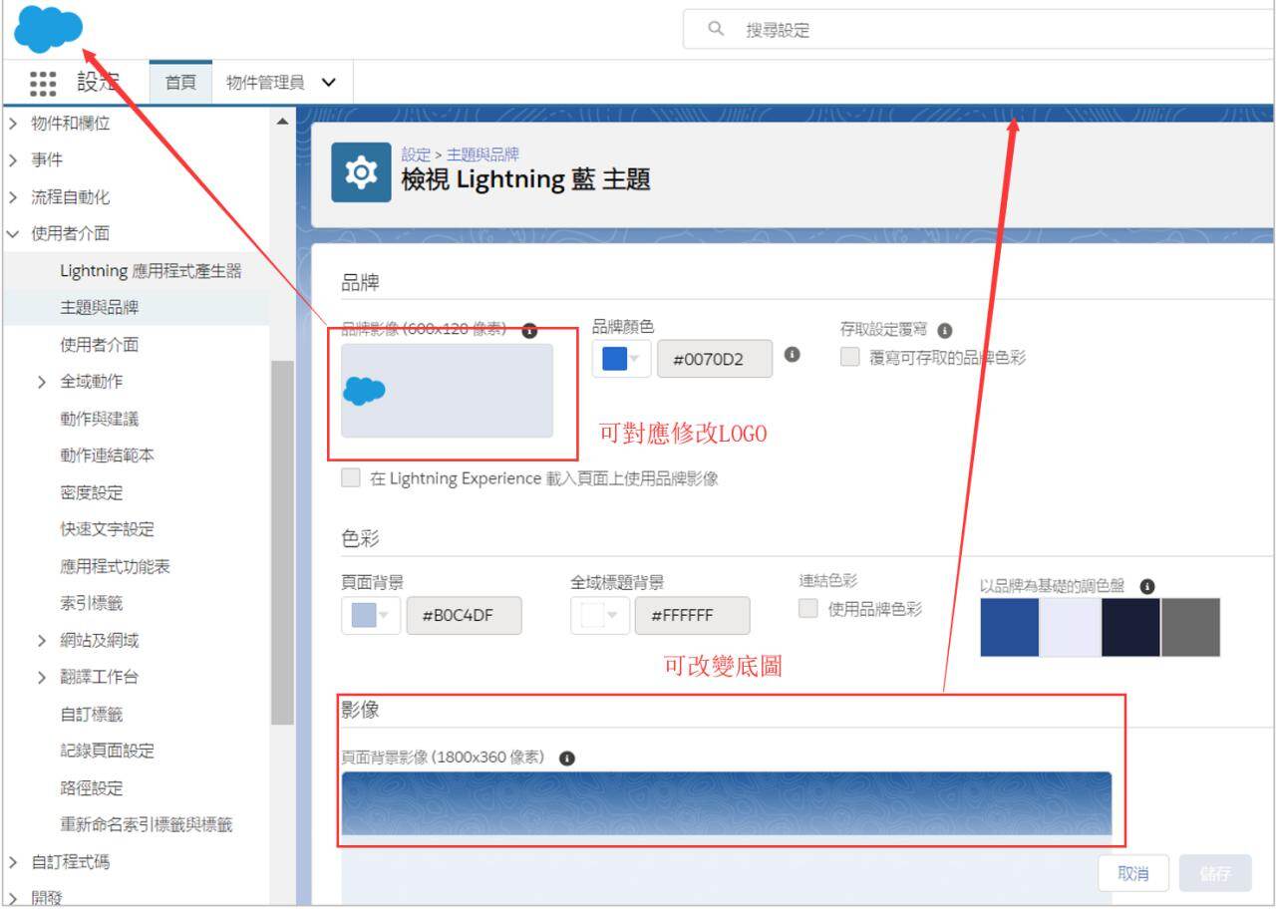Viewport: 1276px width, 909px height.
Task: Click the 設定 breadcrumb link
Action: (x=416, y=154)
